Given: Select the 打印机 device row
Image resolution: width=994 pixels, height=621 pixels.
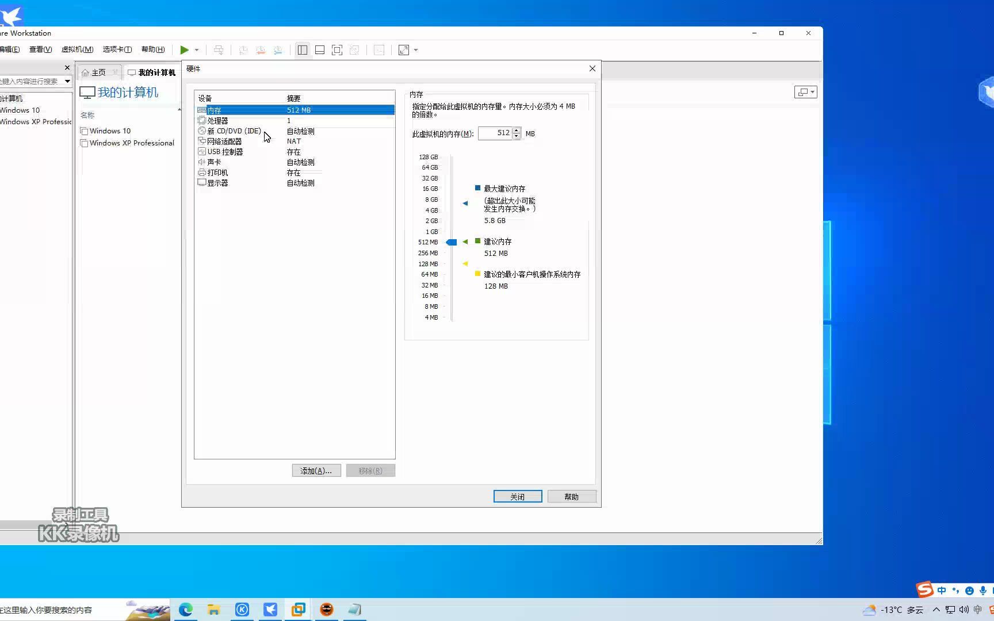Looking at the screenshot, I should coord(295,172).
